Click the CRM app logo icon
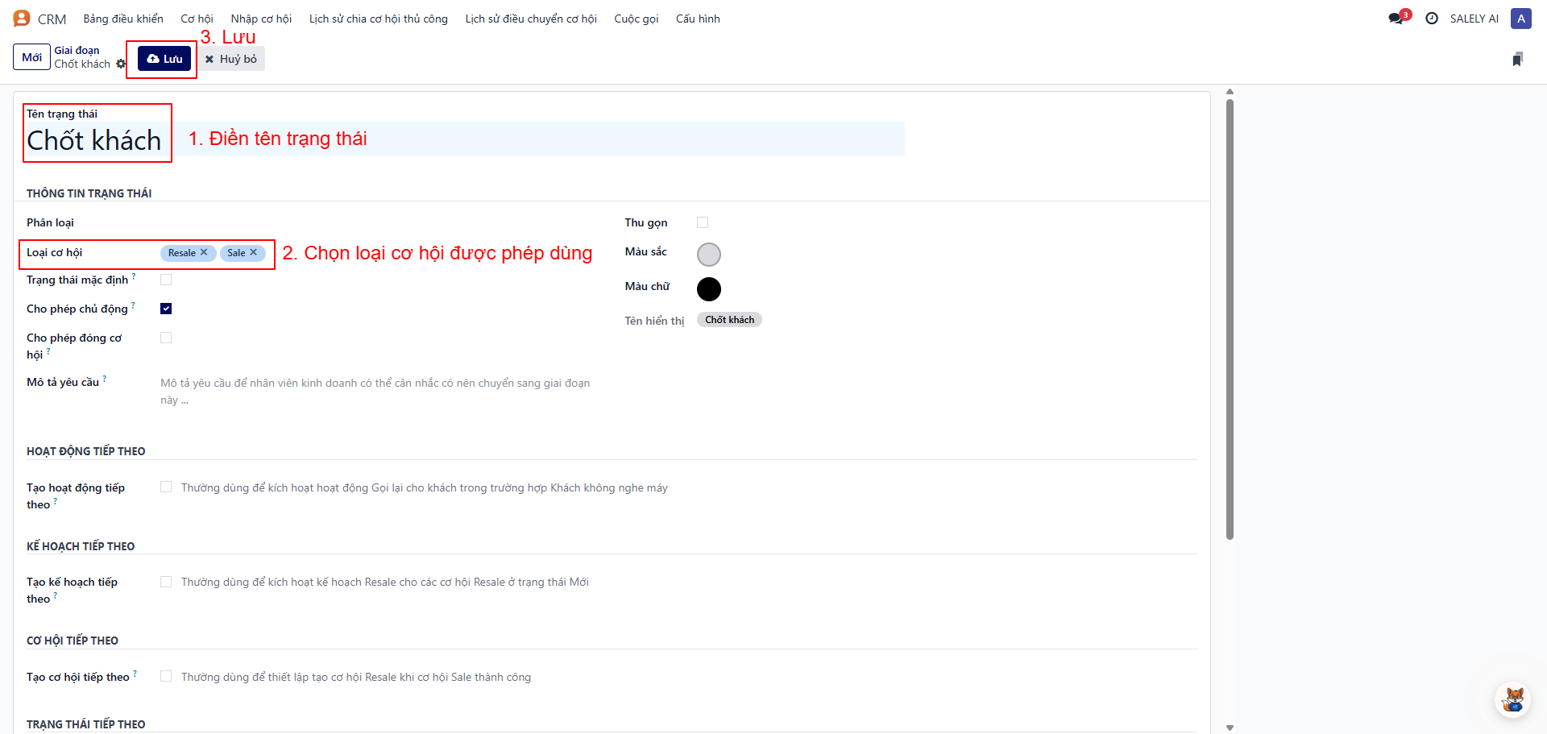The width and height of the screenshot is (1547, 734). click(x=22, y=19)
